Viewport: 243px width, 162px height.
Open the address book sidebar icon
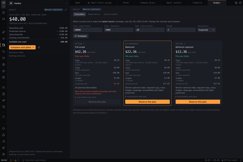pyautogui.click(x=3, y=94)
